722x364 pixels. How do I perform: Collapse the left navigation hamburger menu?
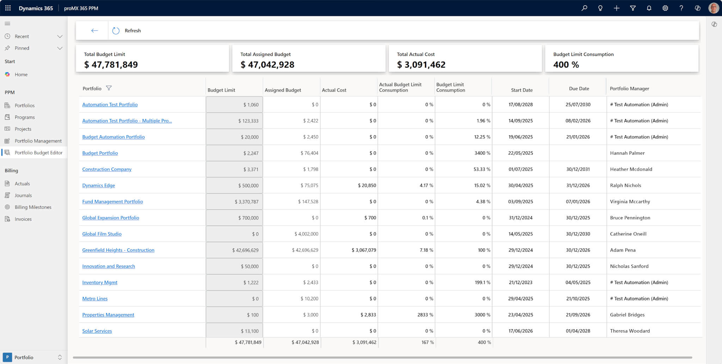point(7,24)
